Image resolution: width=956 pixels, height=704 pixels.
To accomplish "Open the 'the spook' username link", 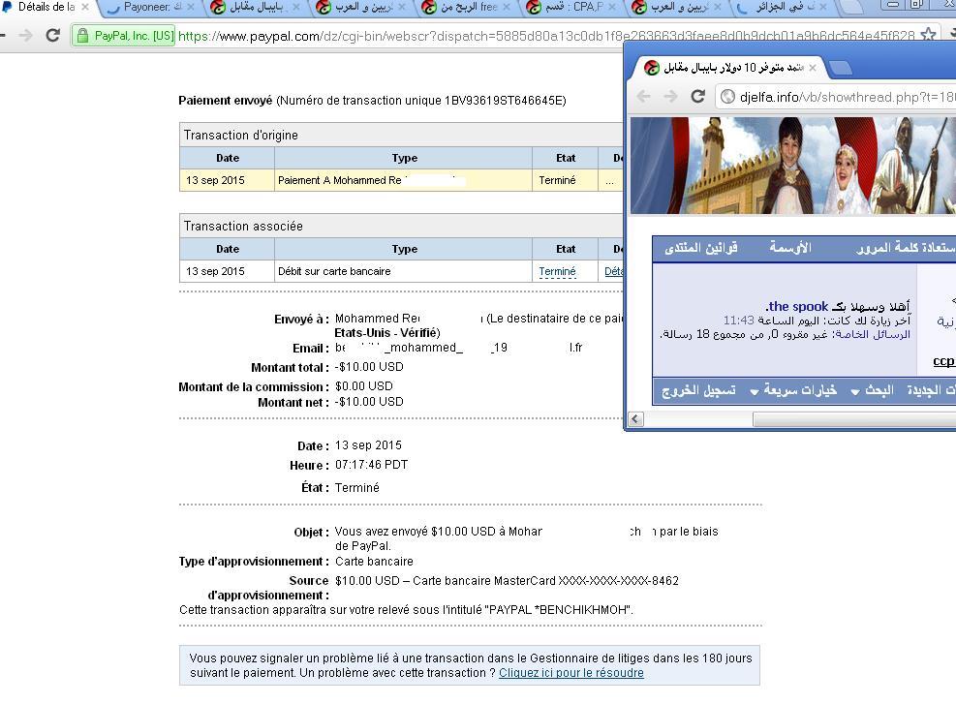I will (798, 306).
